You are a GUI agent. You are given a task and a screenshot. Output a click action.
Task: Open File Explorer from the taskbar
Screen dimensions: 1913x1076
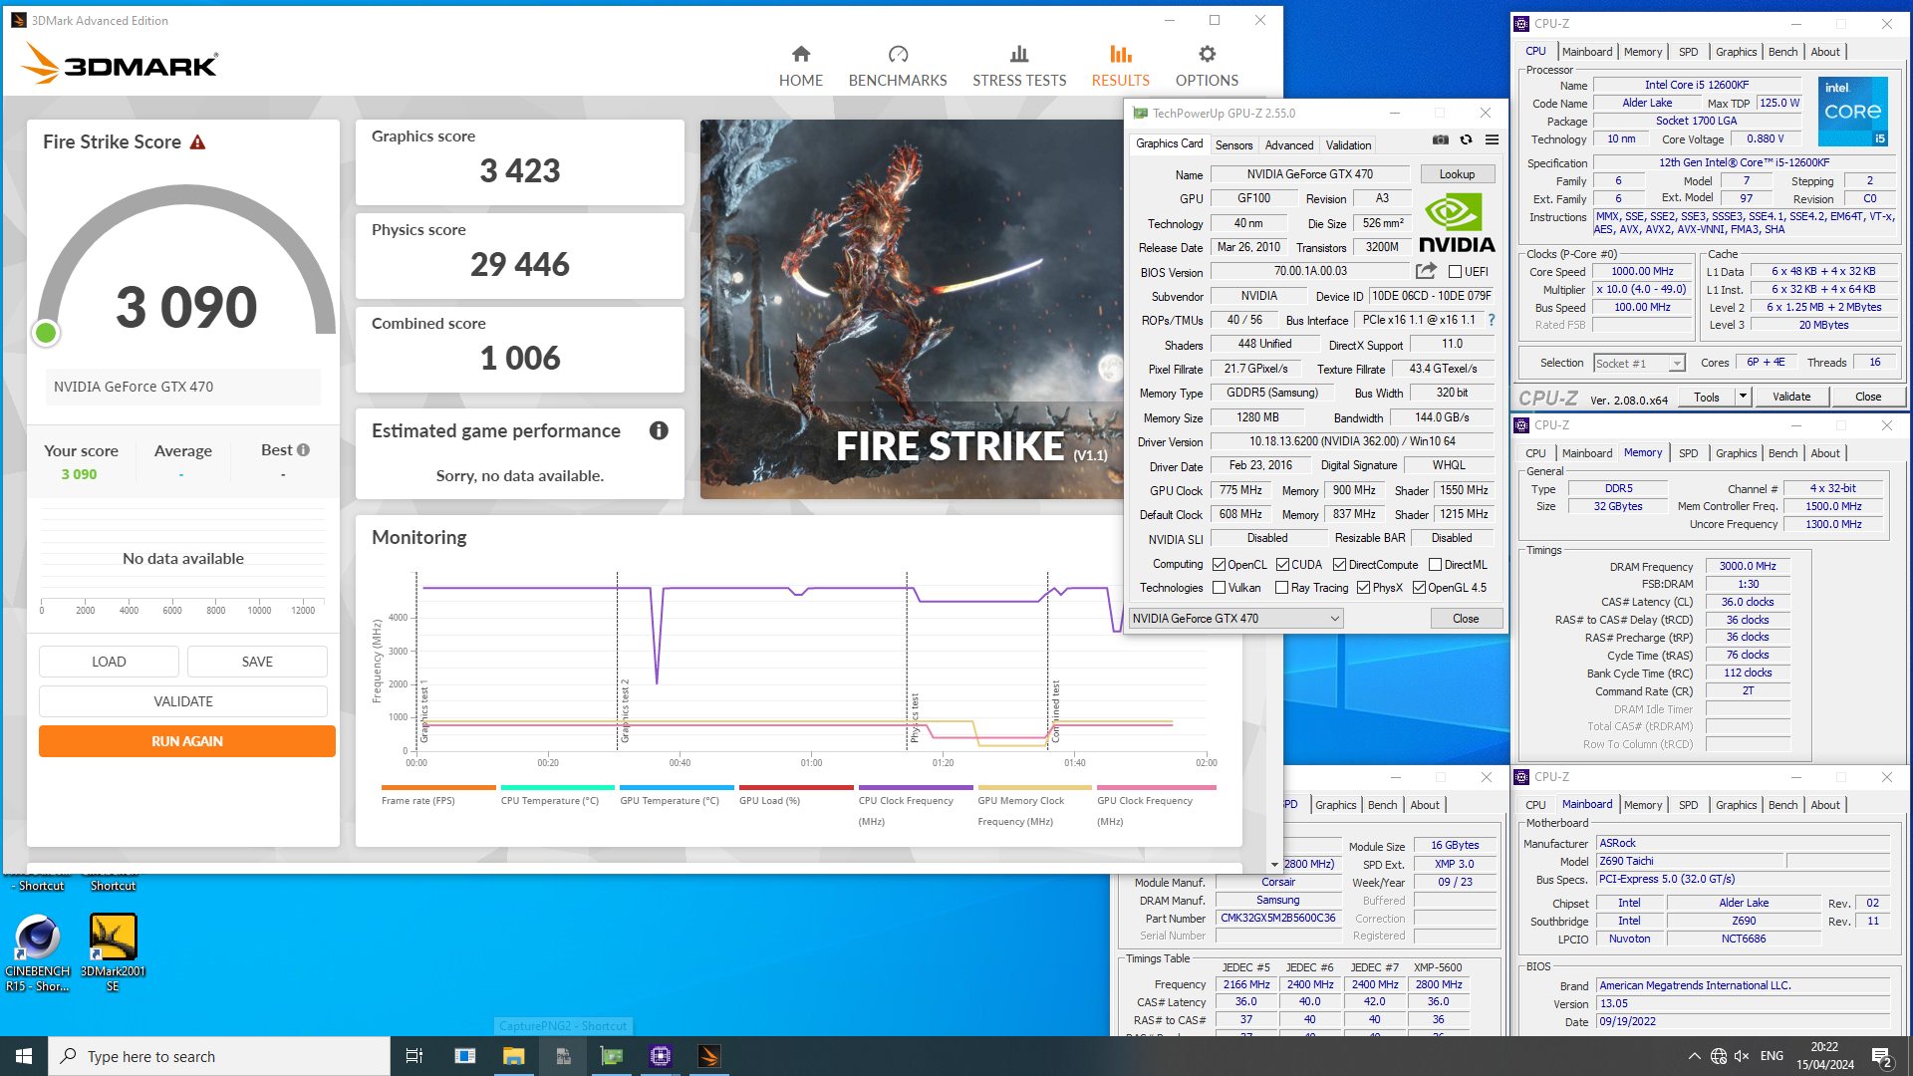513,1056
